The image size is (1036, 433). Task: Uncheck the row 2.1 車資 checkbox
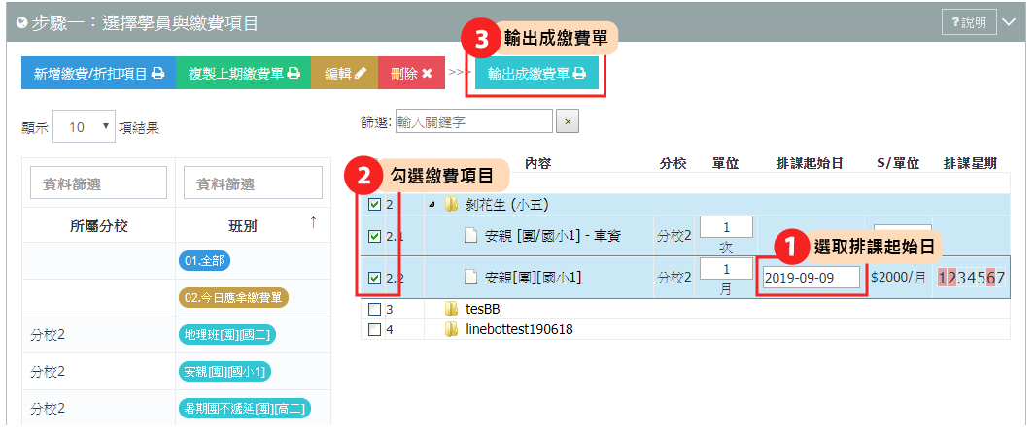375,236
